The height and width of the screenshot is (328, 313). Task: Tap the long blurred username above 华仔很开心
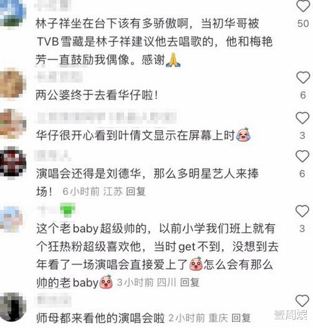(106, 118)
